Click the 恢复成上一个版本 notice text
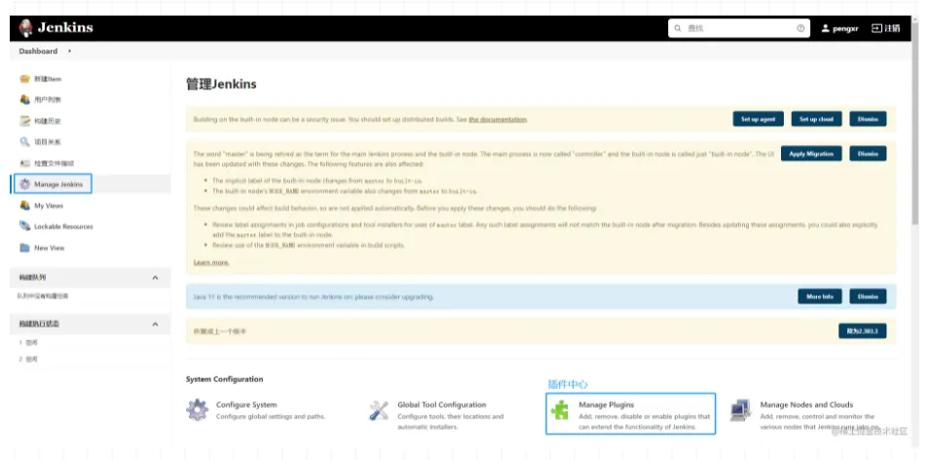 [220, 332]
